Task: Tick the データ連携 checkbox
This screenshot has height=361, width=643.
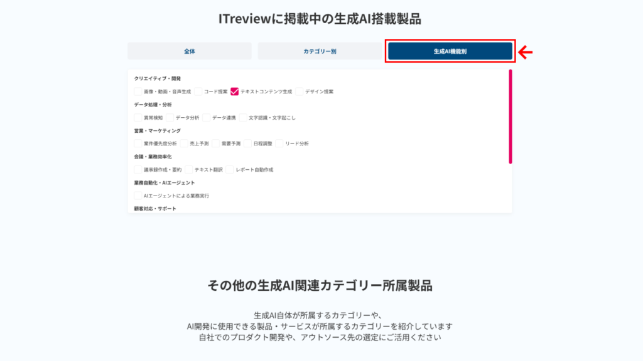Action: coord(207,117)
